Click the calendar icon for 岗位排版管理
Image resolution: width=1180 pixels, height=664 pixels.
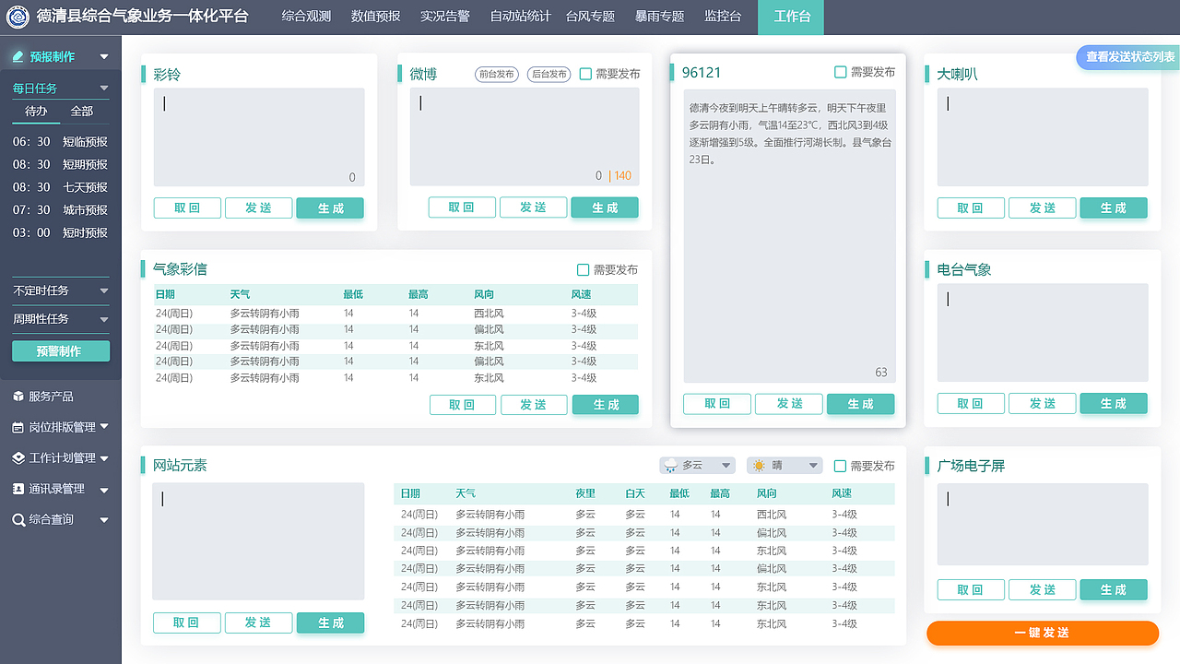pyautogui.click(x=18, y=427)
